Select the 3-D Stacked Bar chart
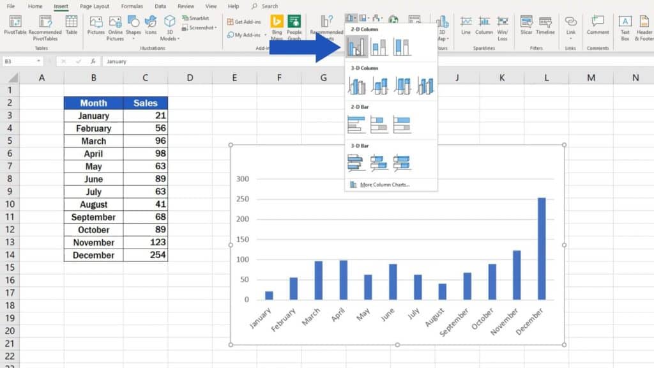Image resolution: width=654 pixels, height=368 pixels. (x=379, y=163)
